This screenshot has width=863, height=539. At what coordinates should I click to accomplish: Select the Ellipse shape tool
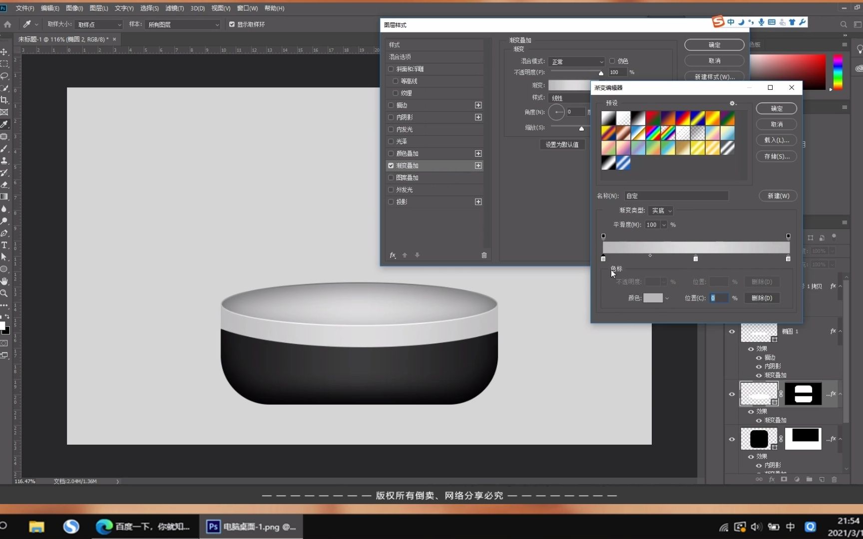pyautogui.click(x=4, y=269)
